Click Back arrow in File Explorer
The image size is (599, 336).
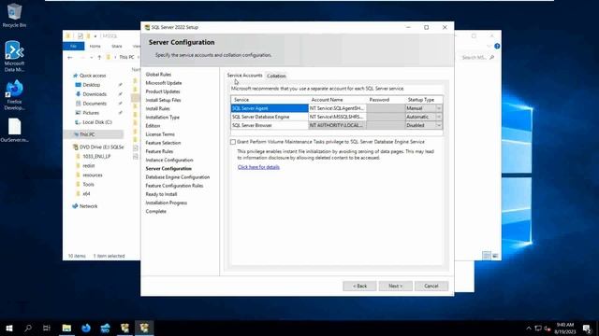tap(70, 58)
